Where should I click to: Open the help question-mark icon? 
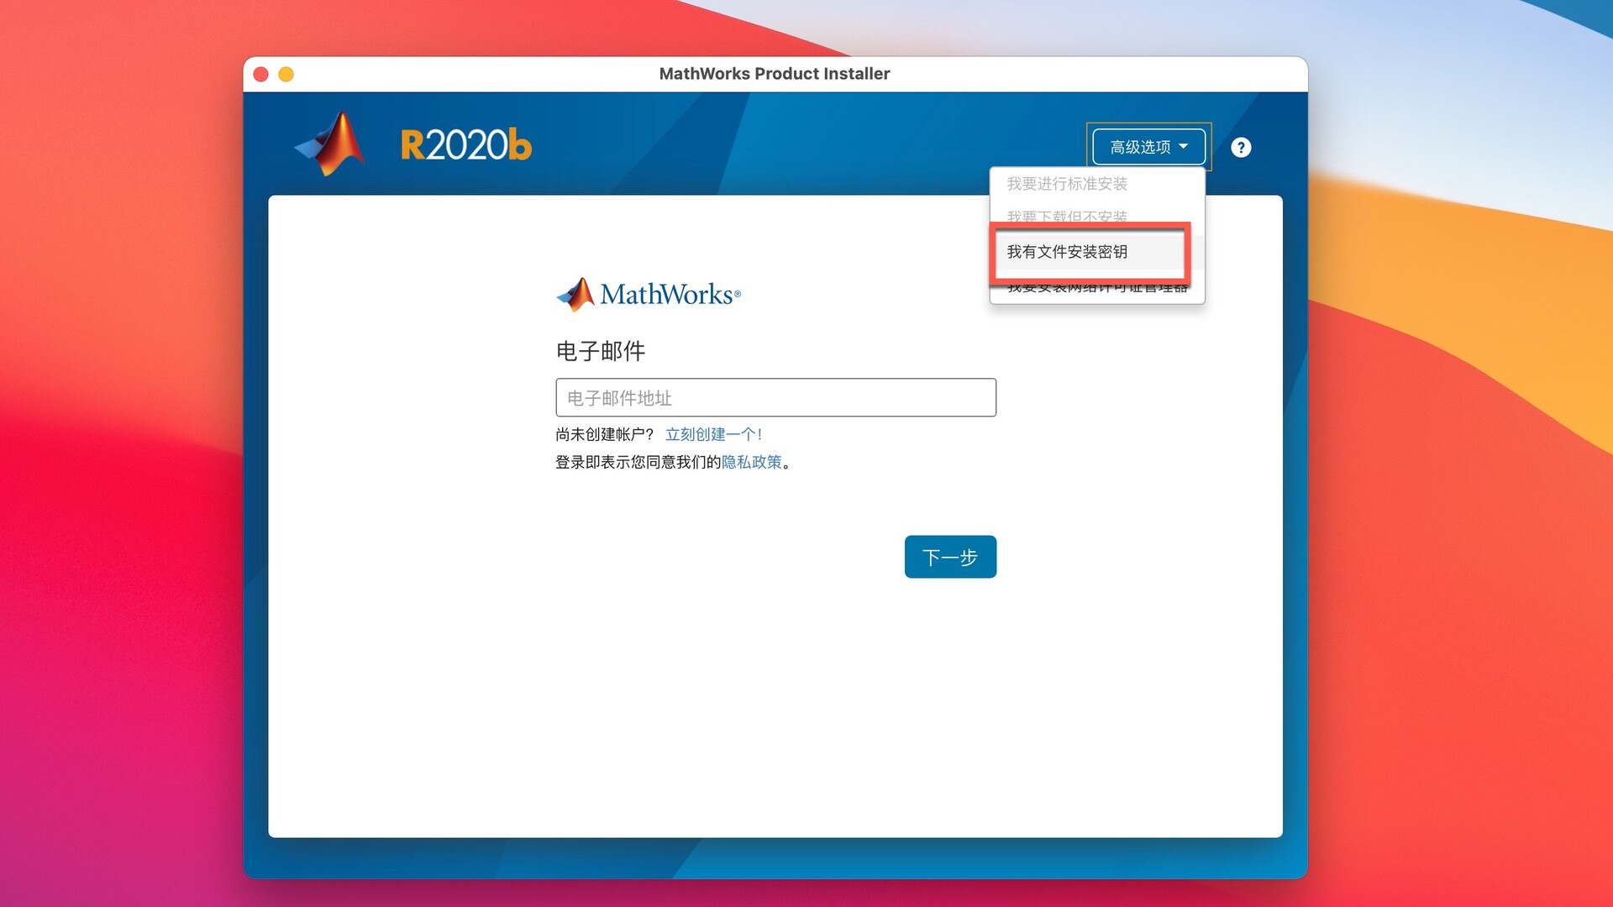pos(1242,147)
